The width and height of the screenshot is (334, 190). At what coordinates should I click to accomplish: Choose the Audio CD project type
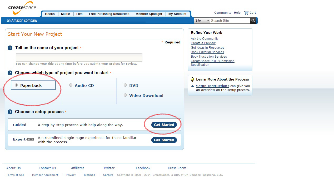[x=71, y=85]
